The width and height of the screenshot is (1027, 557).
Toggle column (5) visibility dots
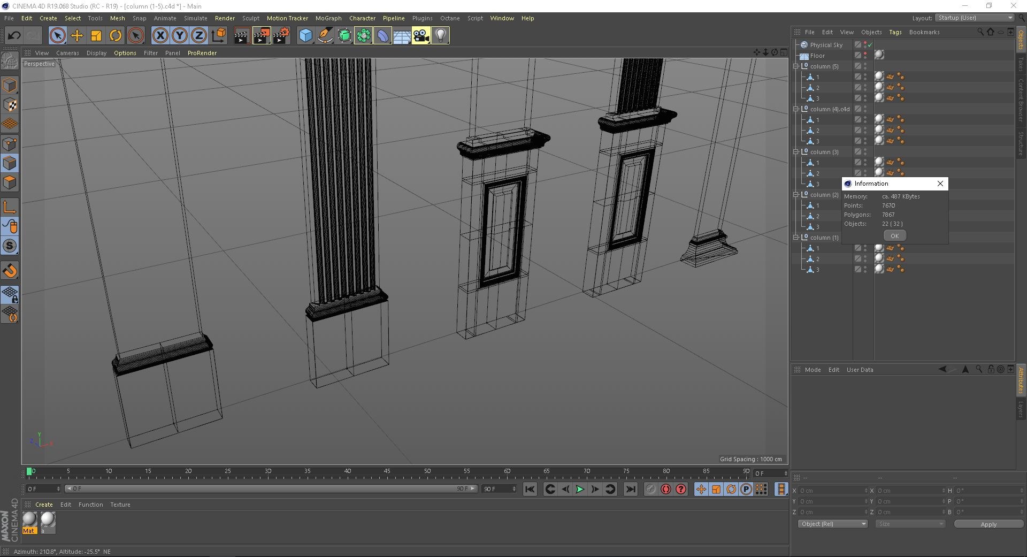click(x=865, y=66)
